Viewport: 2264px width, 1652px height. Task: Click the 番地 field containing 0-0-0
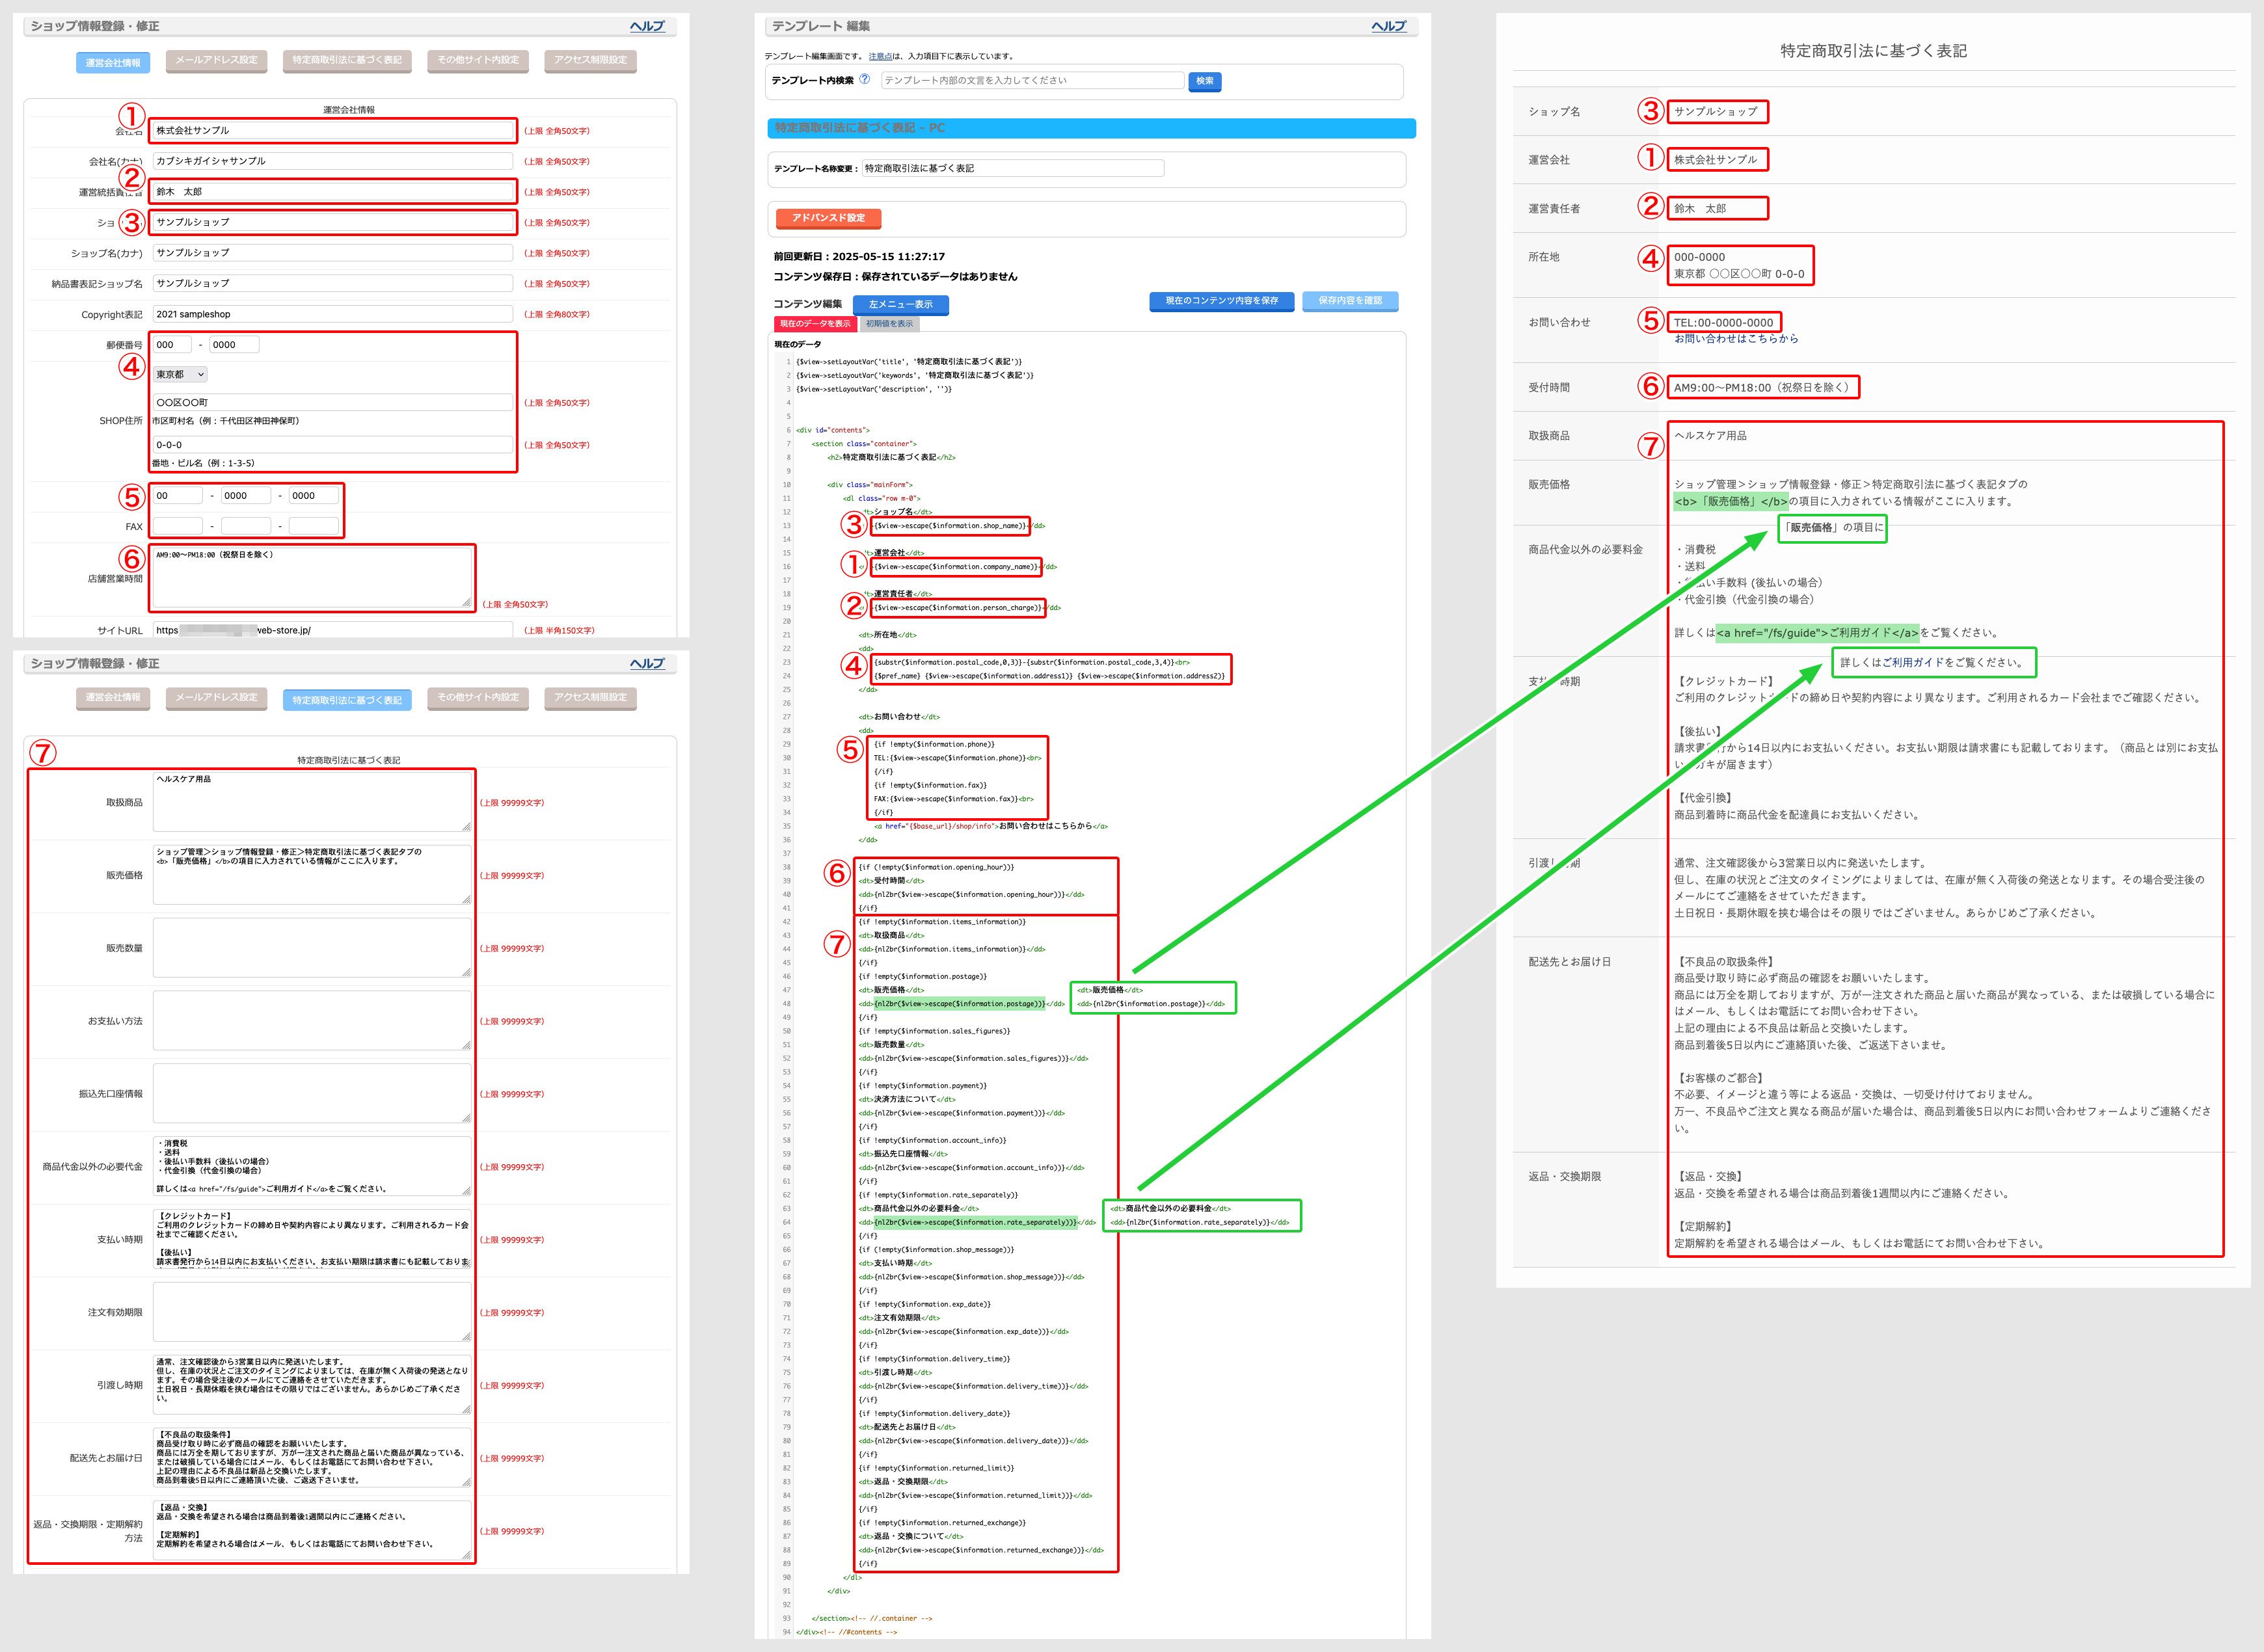(333, 445)
